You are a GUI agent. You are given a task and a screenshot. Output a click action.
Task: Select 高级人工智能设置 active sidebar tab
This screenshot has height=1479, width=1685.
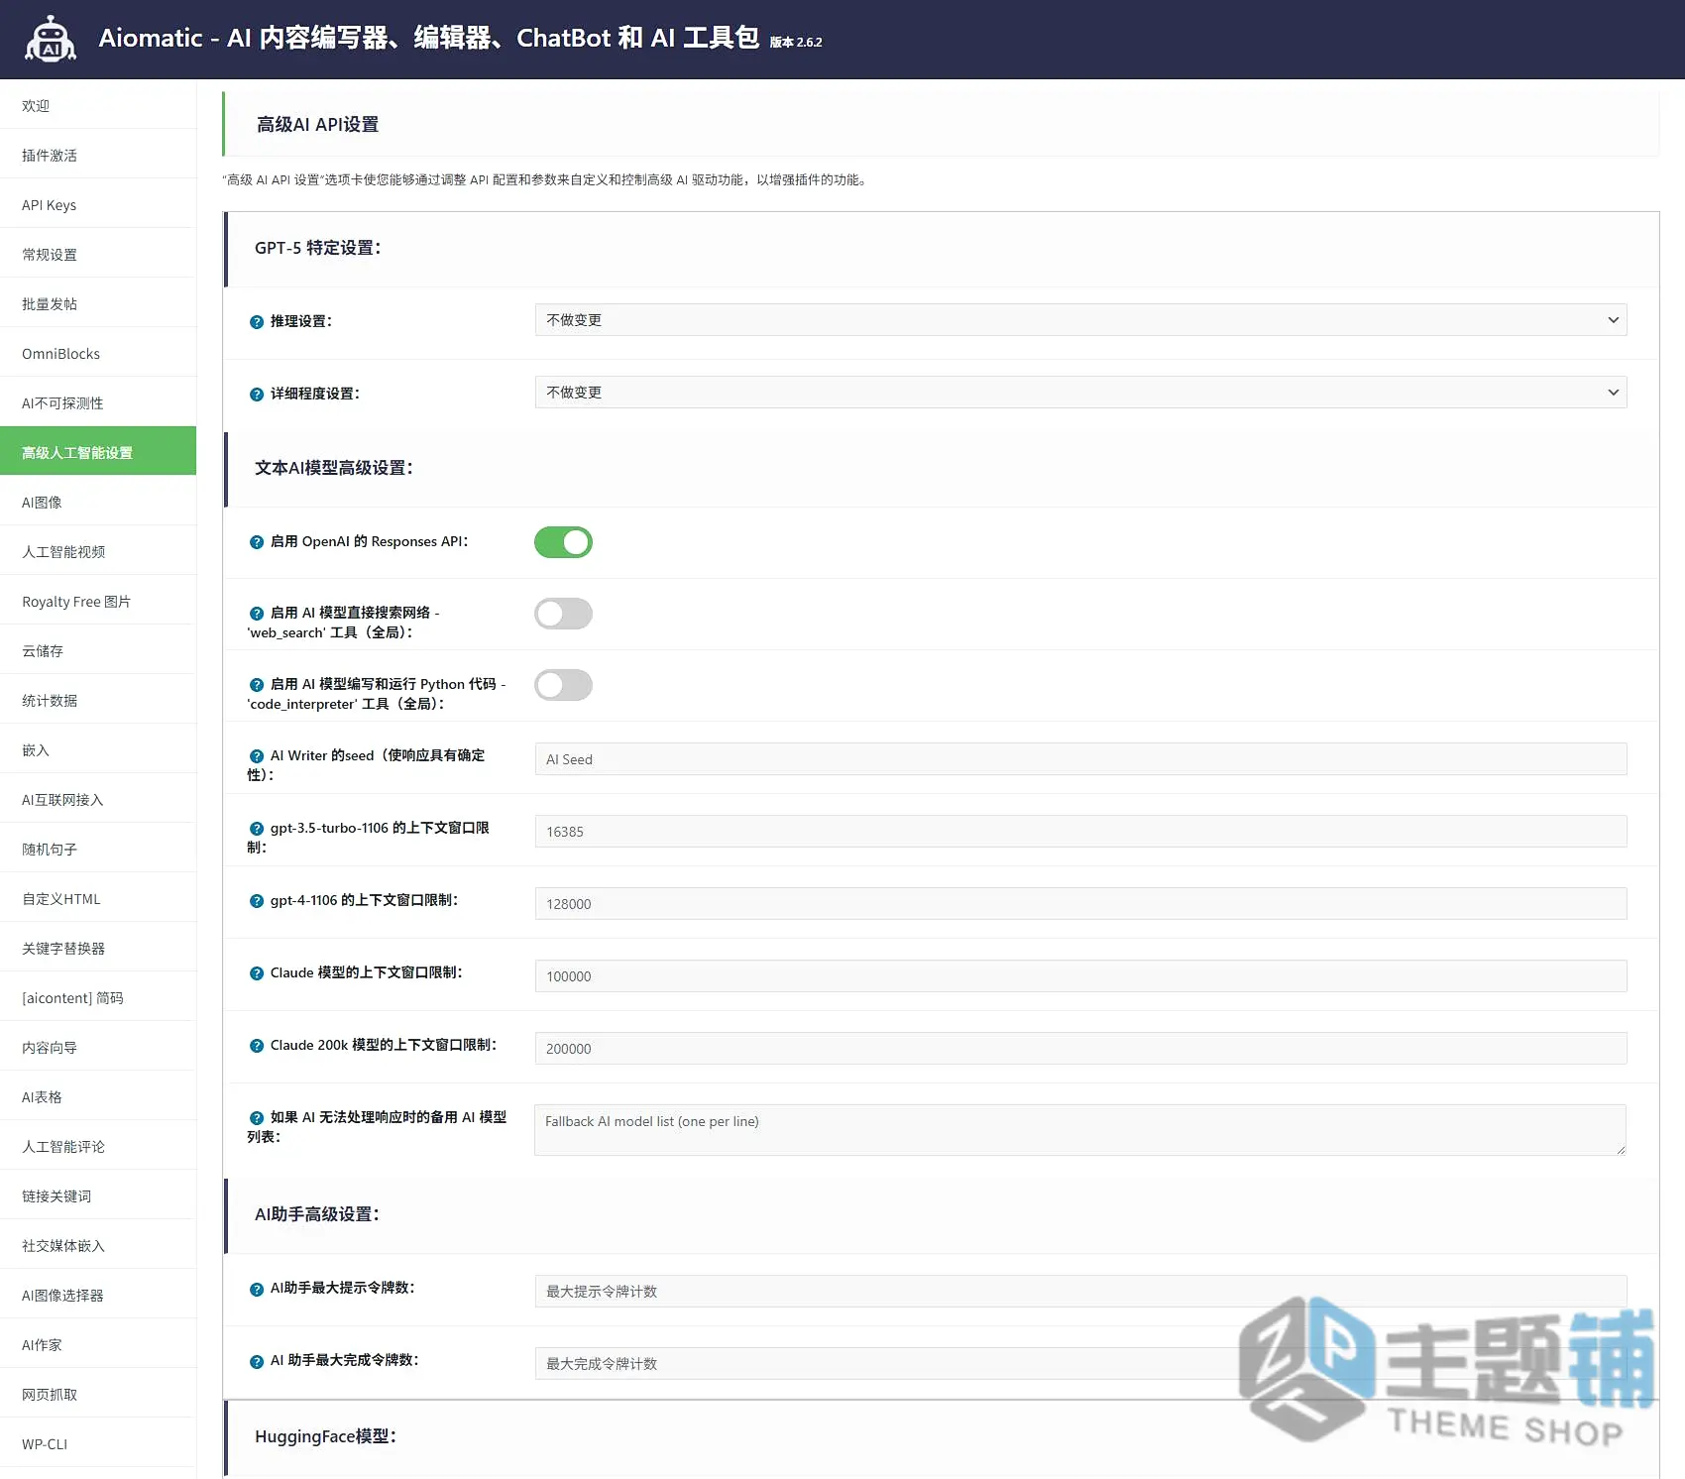98,452
